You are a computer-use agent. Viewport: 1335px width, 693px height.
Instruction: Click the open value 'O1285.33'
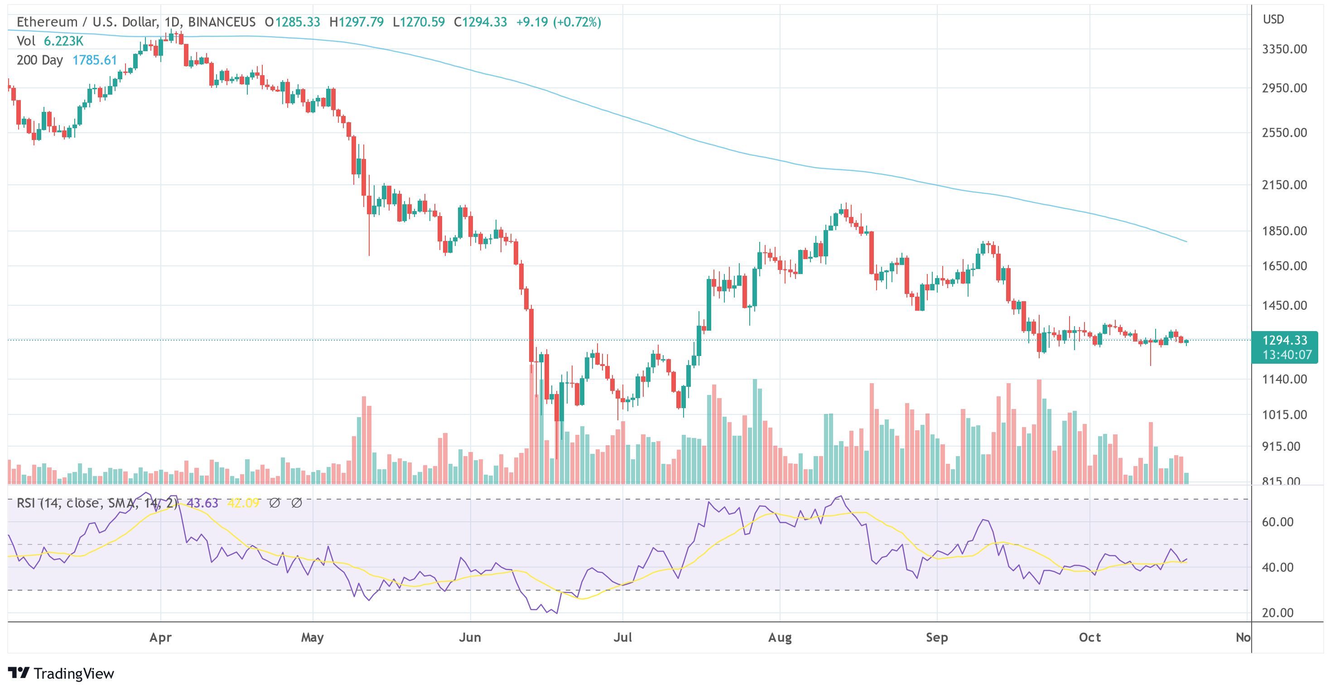pyautogui.click(x=292, y=22)
